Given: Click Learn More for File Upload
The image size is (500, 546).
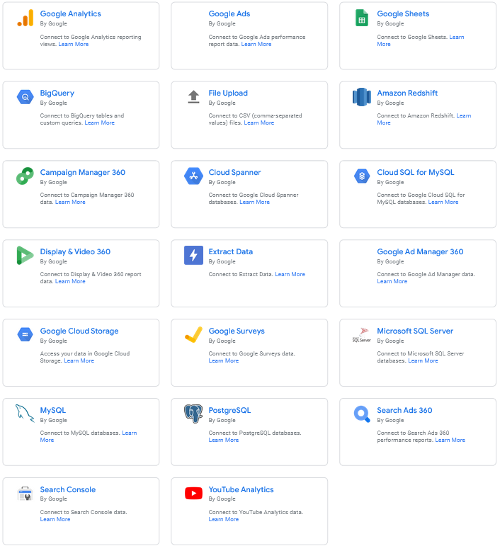Looking at the screenshot, I should coord(259,123).
